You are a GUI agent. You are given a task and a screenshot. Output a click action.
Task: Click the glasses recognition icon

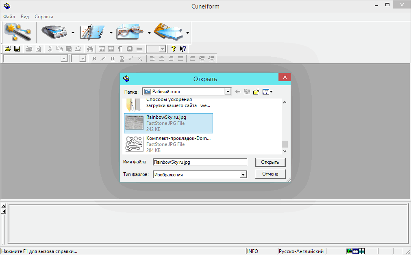click(131, 32)
